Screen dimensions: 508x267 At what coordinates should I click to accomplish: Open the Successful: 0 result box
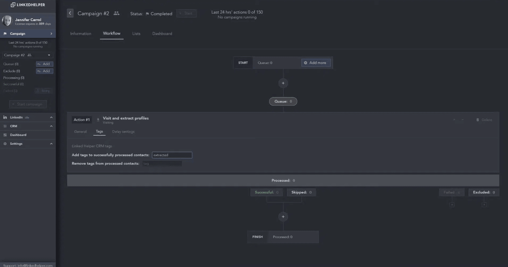266,192
